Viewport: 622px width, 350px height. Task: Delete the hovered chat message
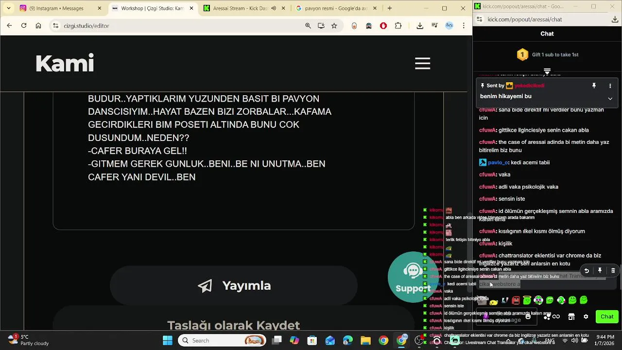[x=613, y=271]
